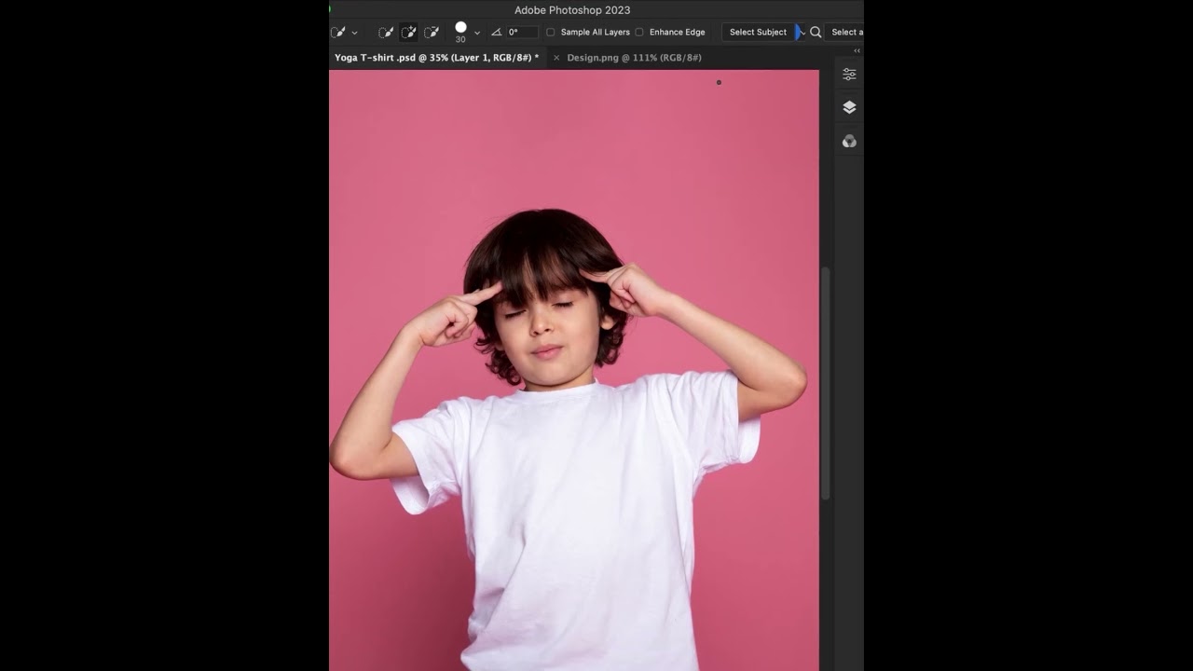Viewport: 1193px width, 671px height.
Task: Open the brush size preview picker
Action: point(460,32)
